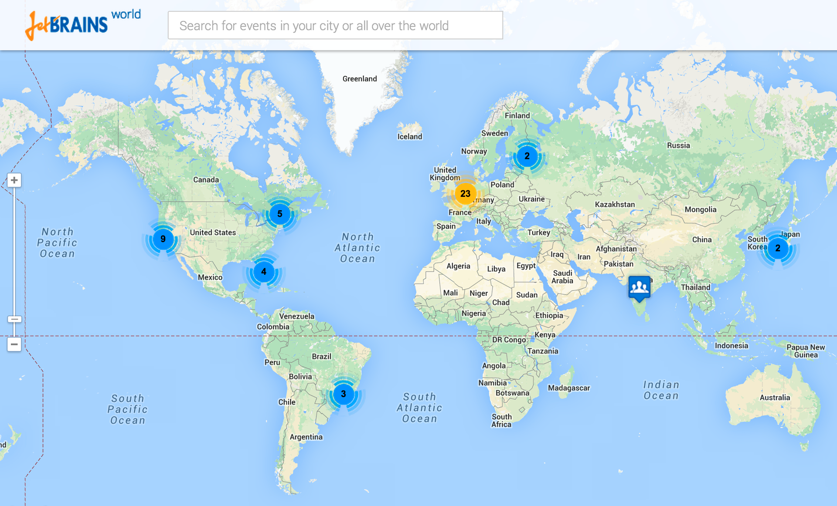Click the Madagascar map label
The height and width of the screenshot is (506, 837).
point(568,388)
